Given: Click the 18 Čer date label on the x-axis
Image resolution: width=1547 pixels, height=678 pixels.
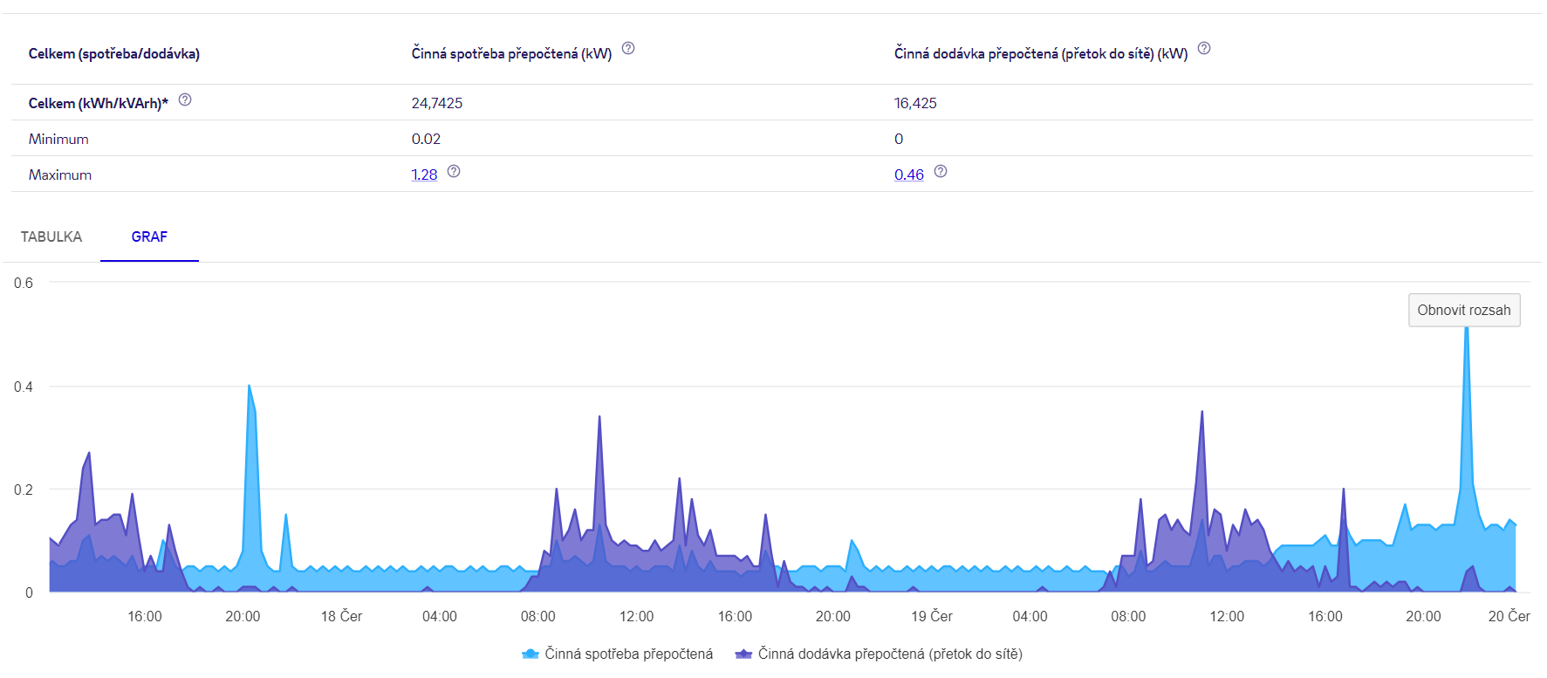Looking at the screenshot, I should pyautogui.click(x=341, y=616).
